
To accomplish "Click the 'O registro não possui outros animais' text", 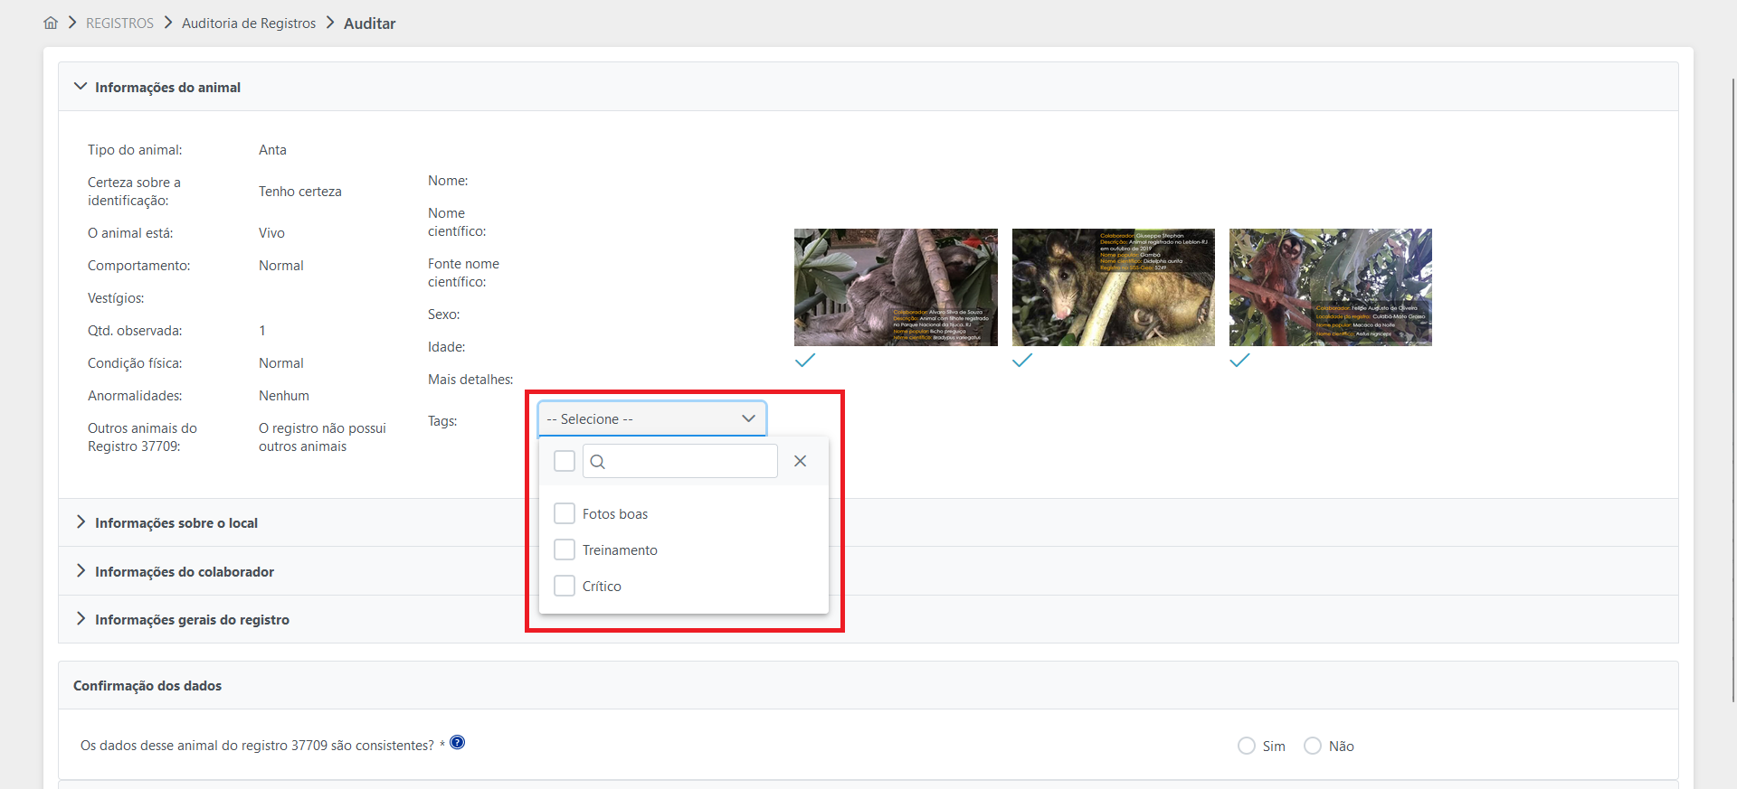I will (x=322, y=437).
